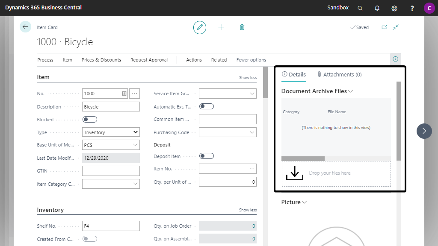Open the settings gear
Screen dimensions: 438x246
[394, 8]
